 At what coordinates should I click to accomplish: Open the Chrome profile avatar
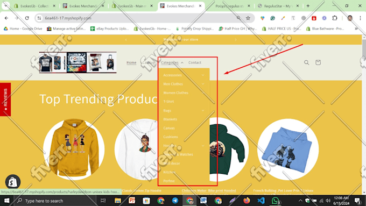coord(350,18)
